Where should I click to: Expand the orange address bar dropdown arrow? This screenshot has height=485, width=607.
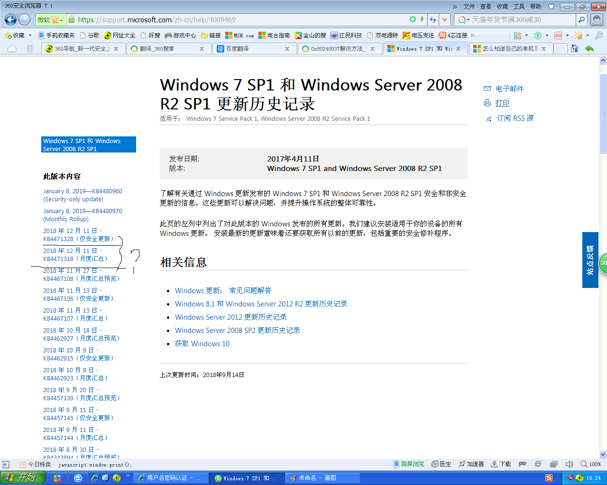point(444,19)
